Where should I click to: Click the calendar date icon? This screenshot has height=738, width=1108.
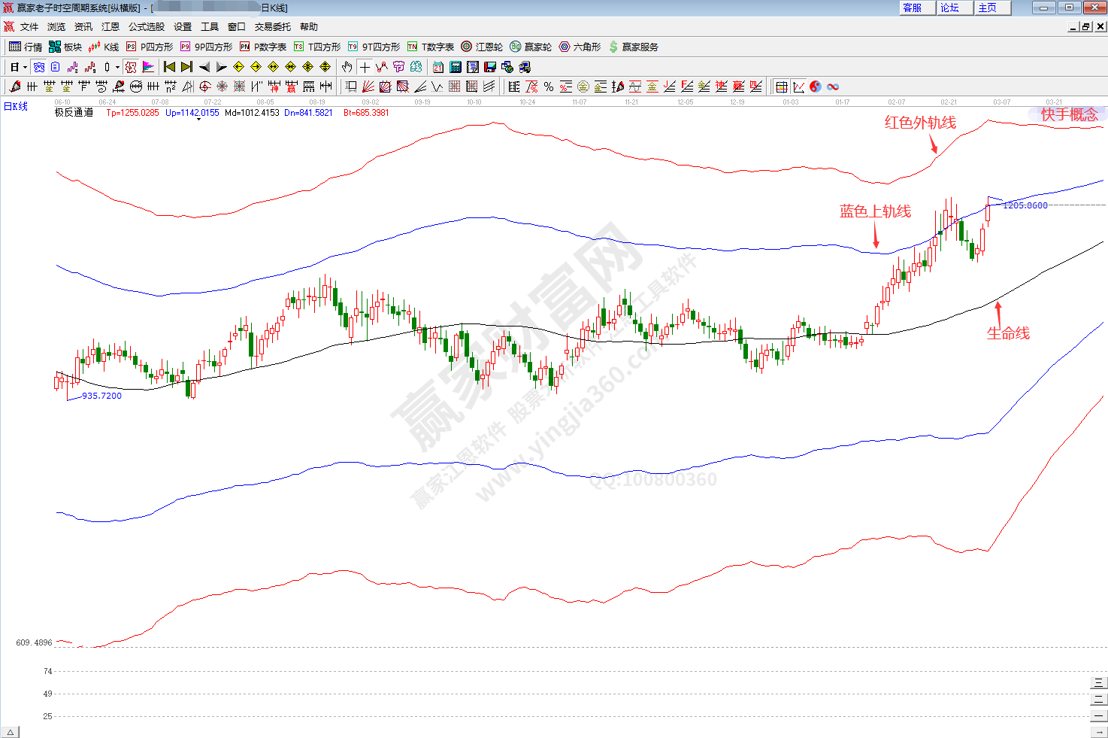coord(437,67)
